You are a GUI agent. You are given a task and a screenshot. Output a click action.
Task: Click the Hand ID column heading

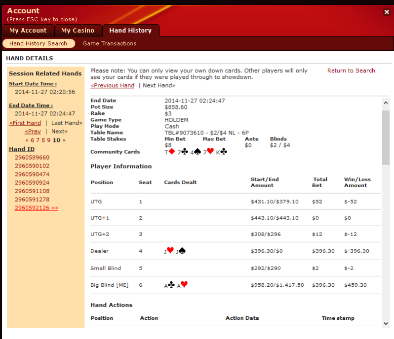click(x=22, y=149)
